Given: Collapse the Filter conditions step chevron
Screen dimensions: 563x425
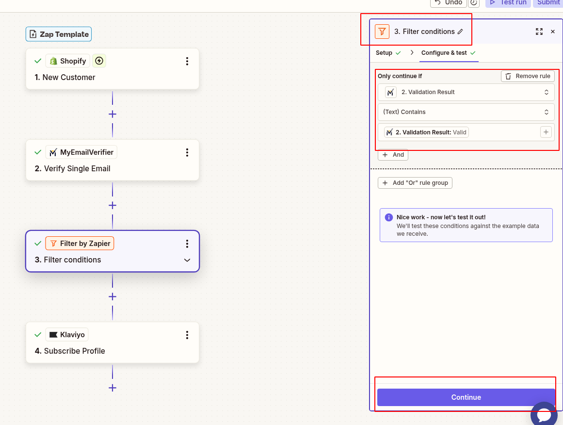Looking at the screenshot, I should tap(187, 260).
